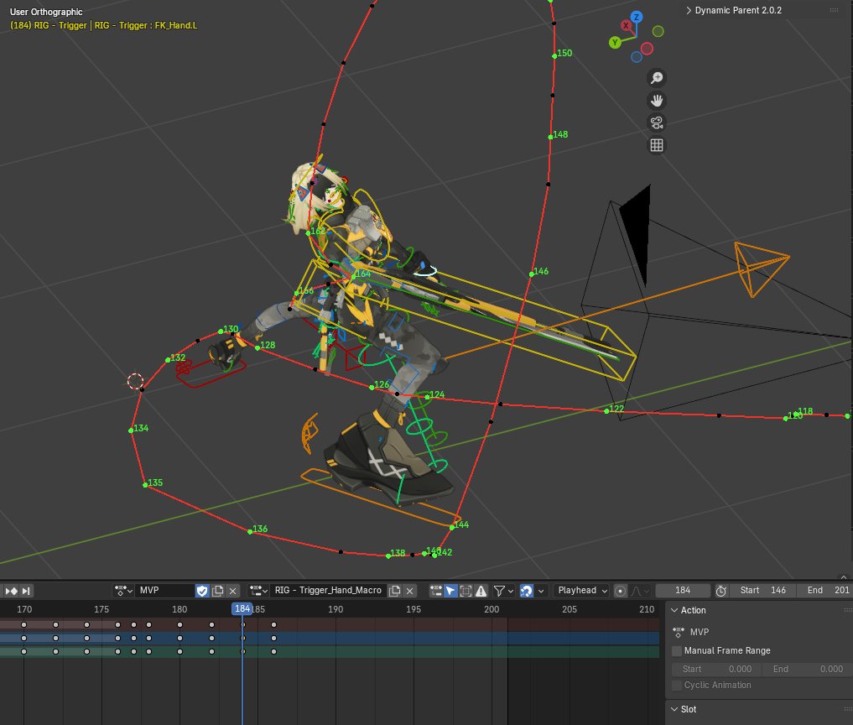Collapse the Action panel
Screen dimensions: 853x725
tap(674, 611)
